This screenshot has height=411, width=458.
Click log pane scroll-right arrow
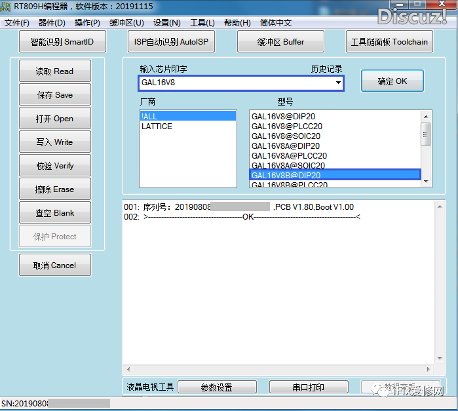429,369
